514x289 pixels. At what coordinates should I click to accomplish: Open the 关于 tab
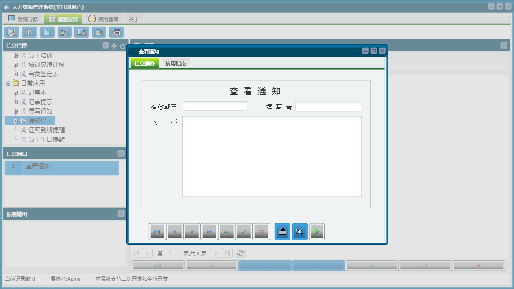[134, 19]
